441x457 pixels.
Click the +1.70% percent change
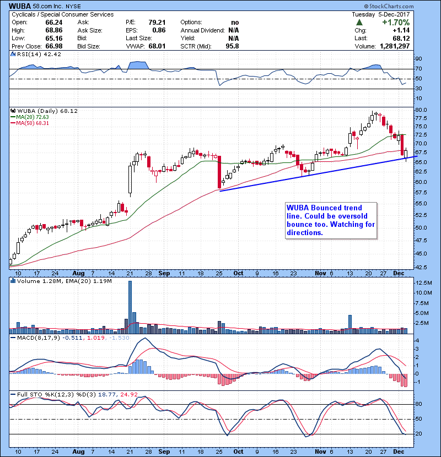[396, 23]
